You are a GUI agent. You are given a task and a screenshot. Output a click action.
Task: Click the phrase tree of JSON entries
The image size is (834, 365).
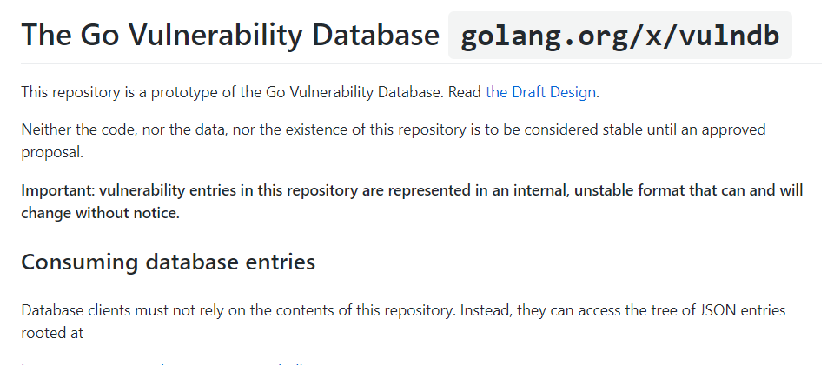[x=717, y=310]
